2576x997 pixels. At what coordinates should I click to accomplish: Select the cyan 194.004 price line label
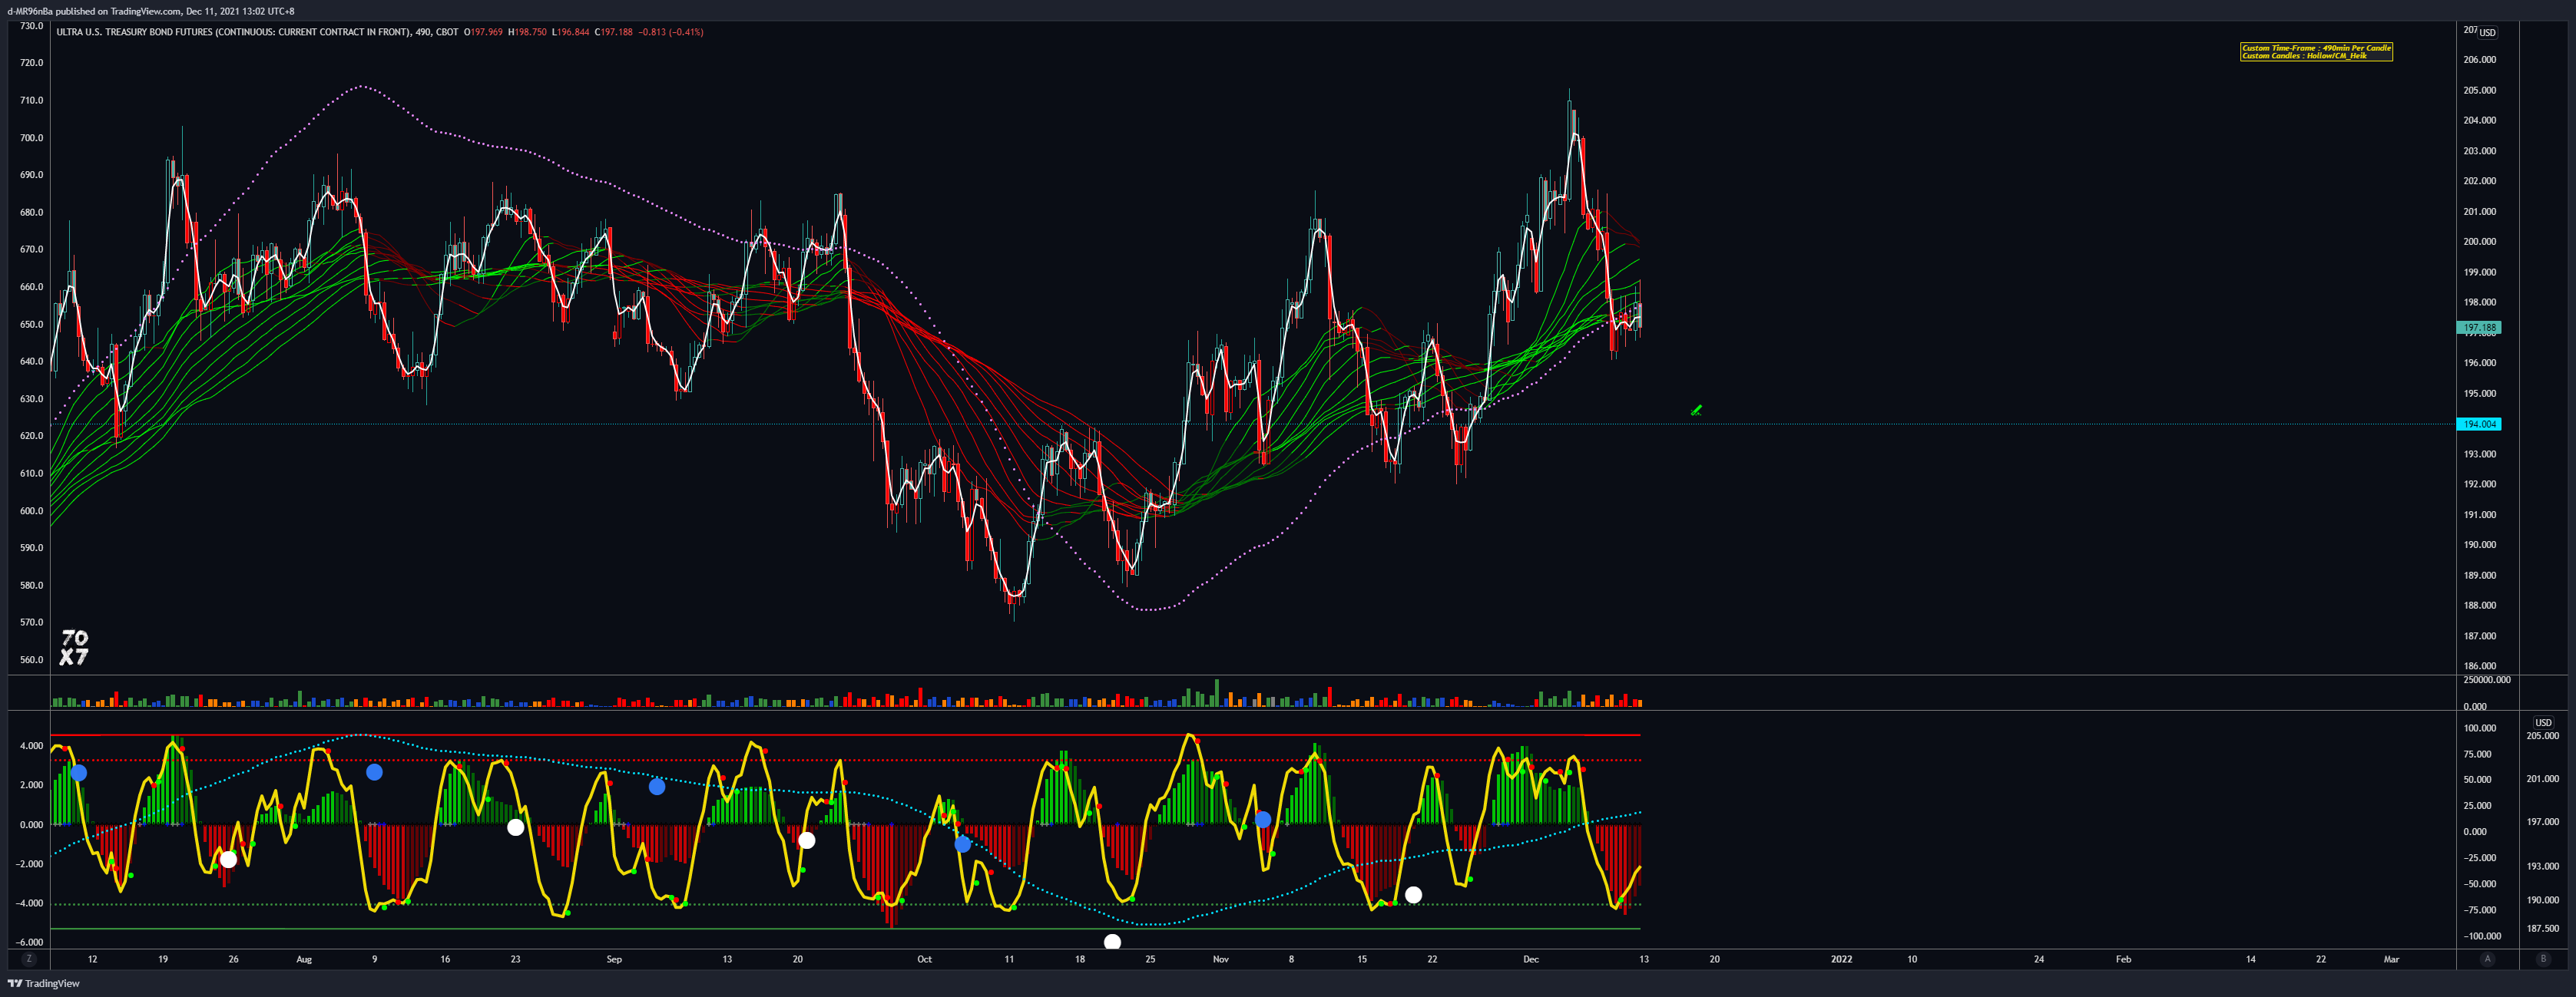2479,424
